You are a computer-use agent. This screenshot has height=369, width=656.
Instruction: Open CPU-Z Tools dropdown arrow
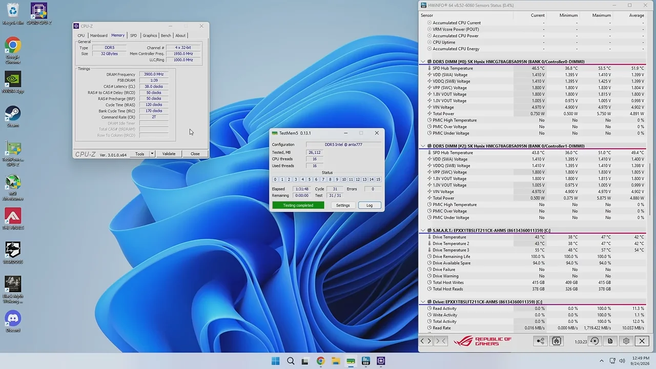pos(152,154)
